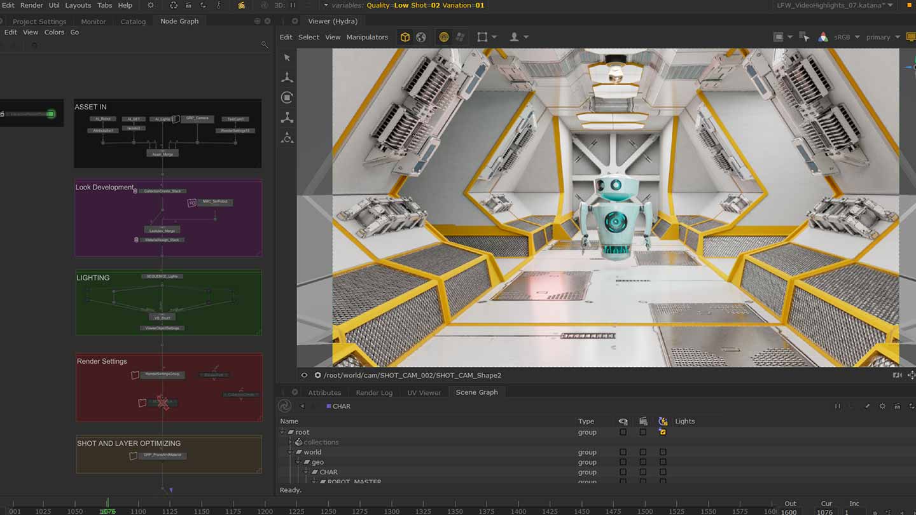Image resolution: width=916 pixels, height=515 pixels.
Task: Activate the translate manipulator tool
Action: coord(287,78)
